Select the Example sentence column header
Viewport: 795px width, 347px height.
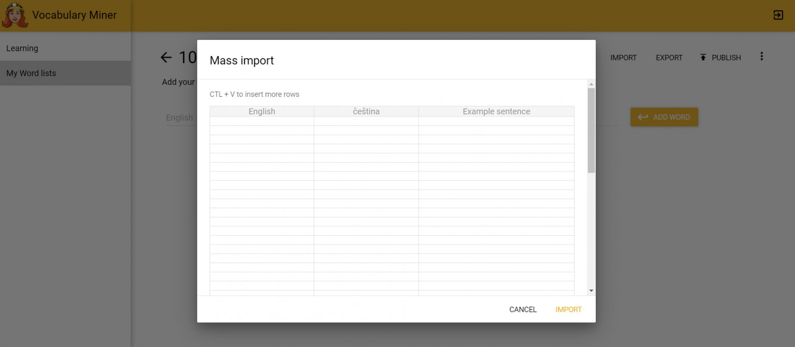496,111
